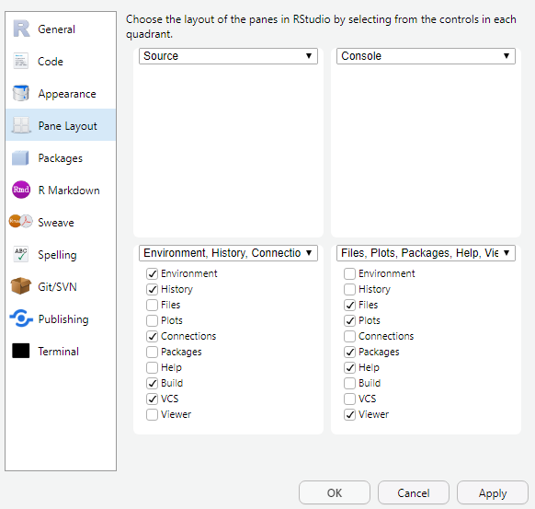Check Help in left quadrant

[x=153, y=368]
